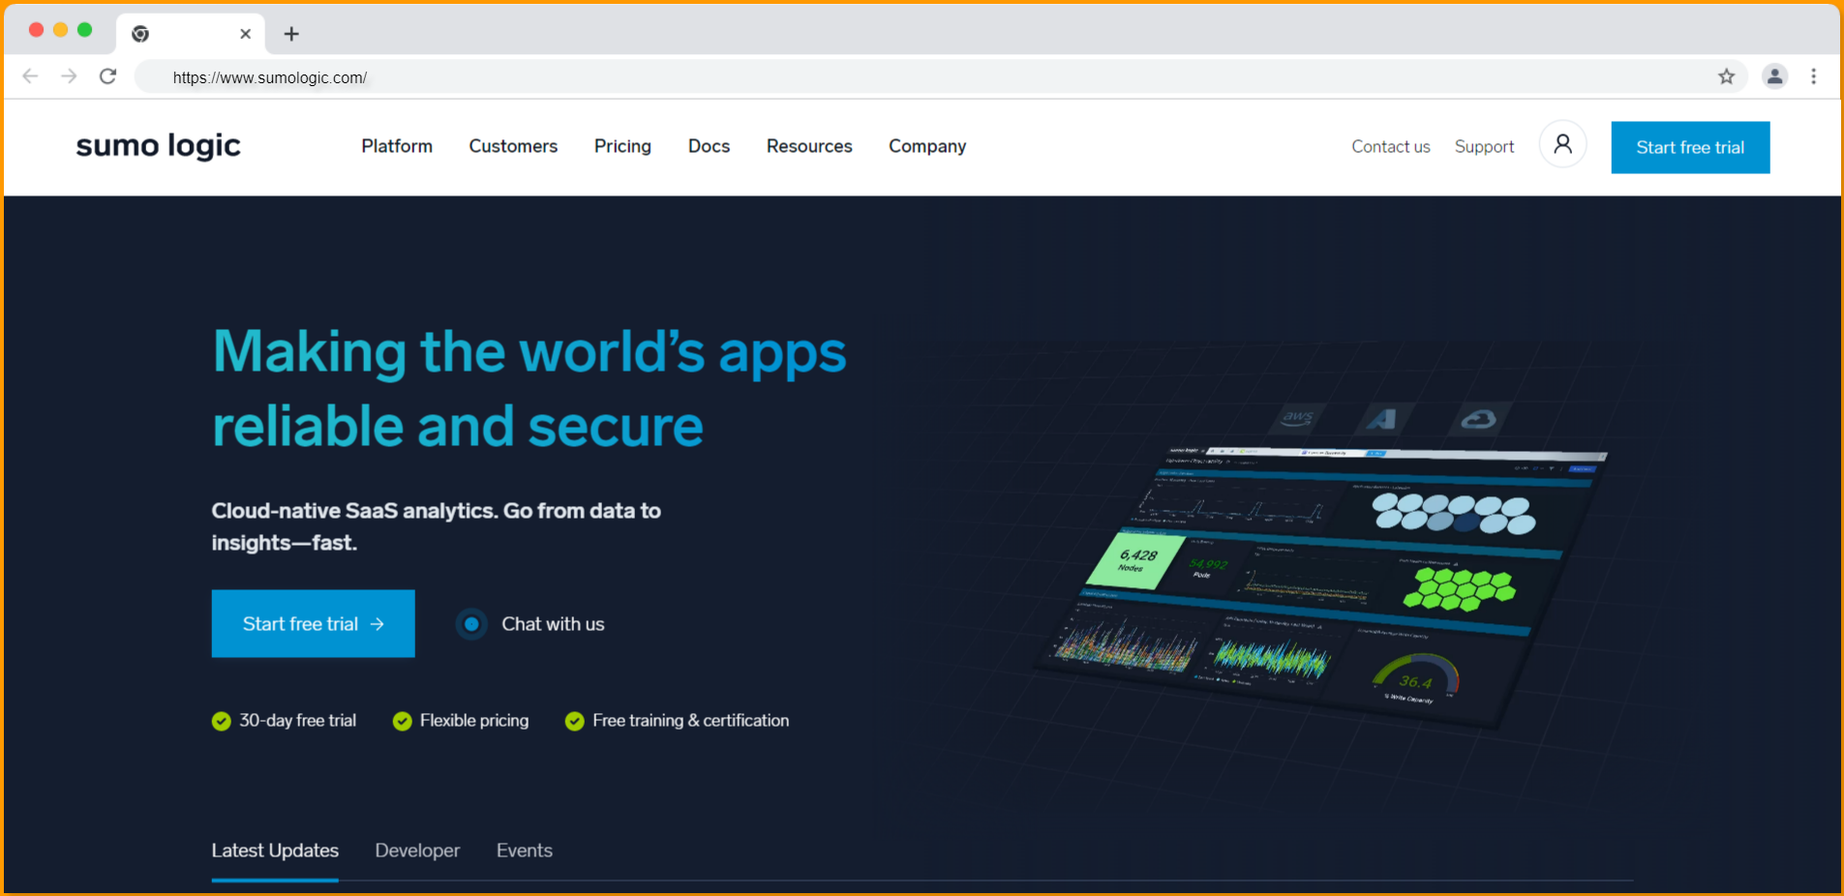Switch to the Events tab
Image resolution: width=1844 pixels, height=896 pixels.
click(525, 851)
